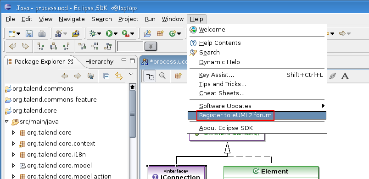Click the New Java Class icon

pyautogui.click(x=173, y=34)
